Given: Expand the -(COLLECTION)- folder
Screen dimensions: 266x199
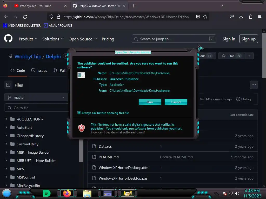Looking at the screenshot, I should (6, 119).
